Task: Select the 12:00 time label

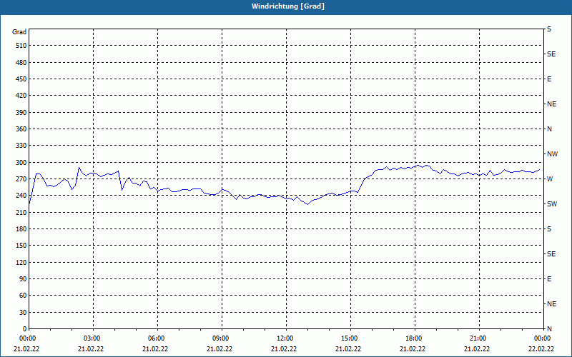Action: click(285, 338)
